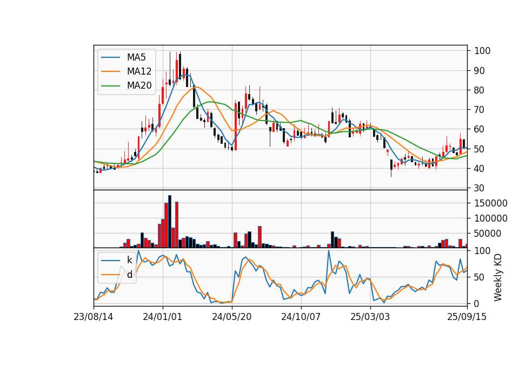
Task: Click the blue MA5 legend line sample
Action: coord(110,57)
